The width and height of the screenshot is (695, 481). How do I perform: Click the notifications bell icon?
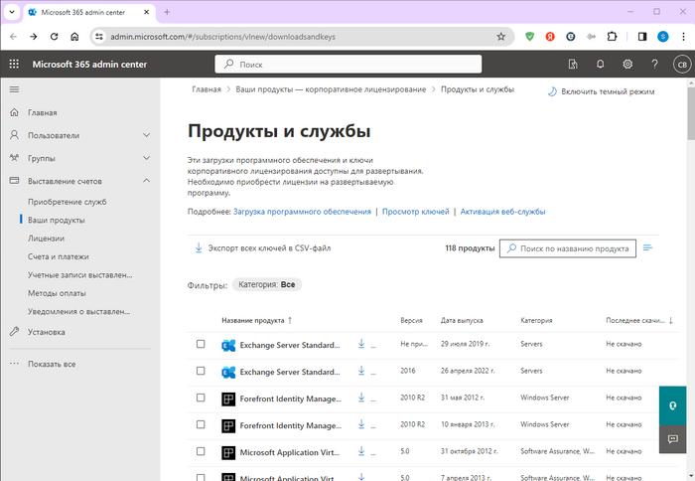click(601, 64)
